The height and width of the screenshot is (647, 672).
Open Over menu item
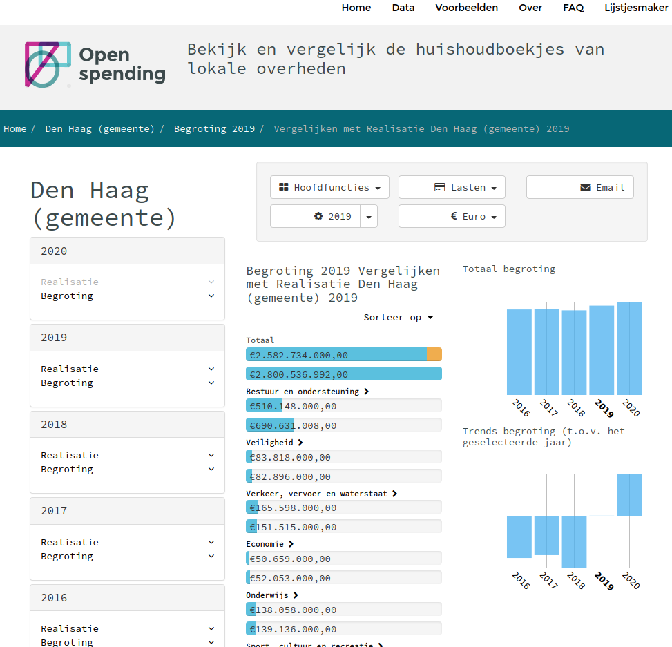pos(530,8)
